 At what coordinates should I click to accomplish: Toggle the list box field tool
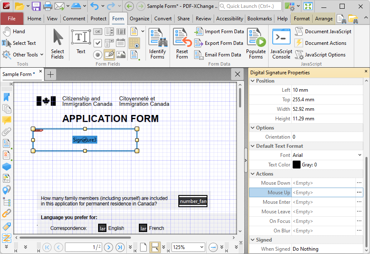click(109, 32)
